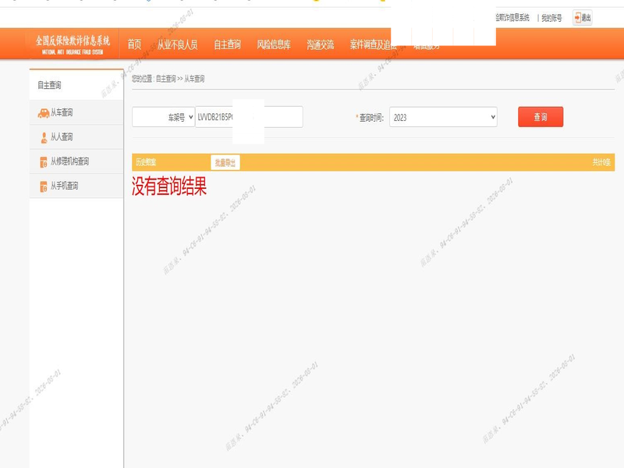Click the breadcrumb 自主查询 >> 从车查询

pyautogui.click(x=180, y=79)
